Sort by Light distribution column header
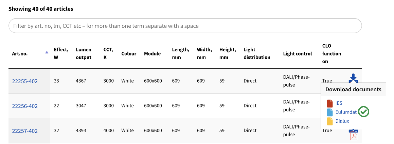Viewport: 394px width, 144px height. click(x=257, y=53)
